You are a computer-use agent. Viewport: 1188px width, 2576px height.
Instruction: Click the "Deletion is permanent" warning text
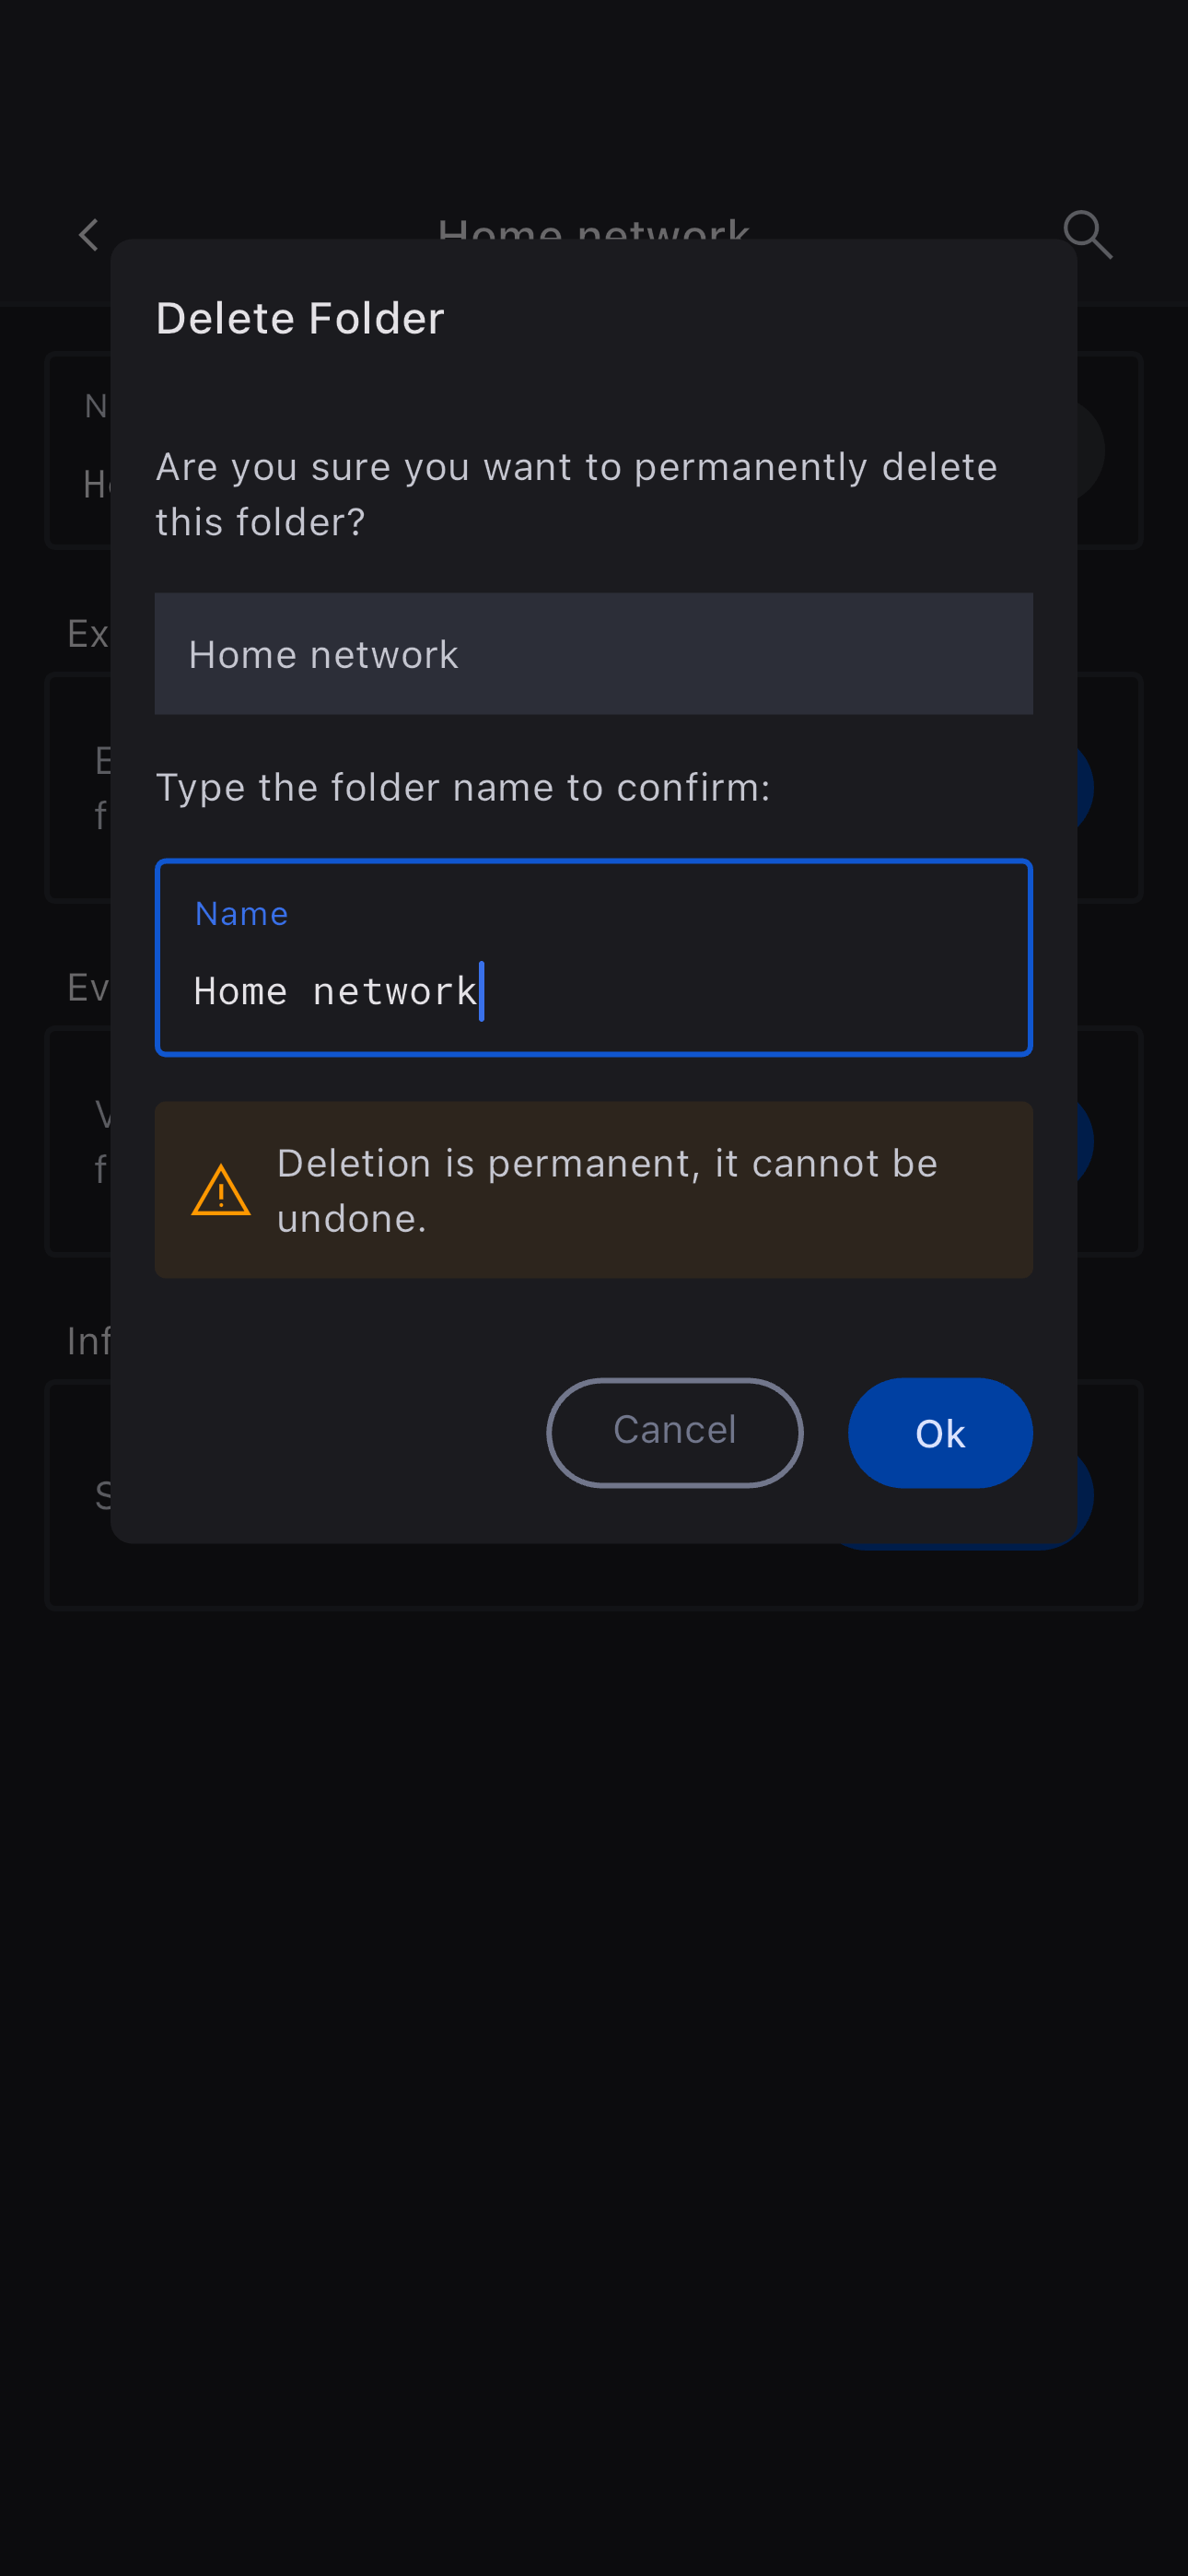point(607,1190)
